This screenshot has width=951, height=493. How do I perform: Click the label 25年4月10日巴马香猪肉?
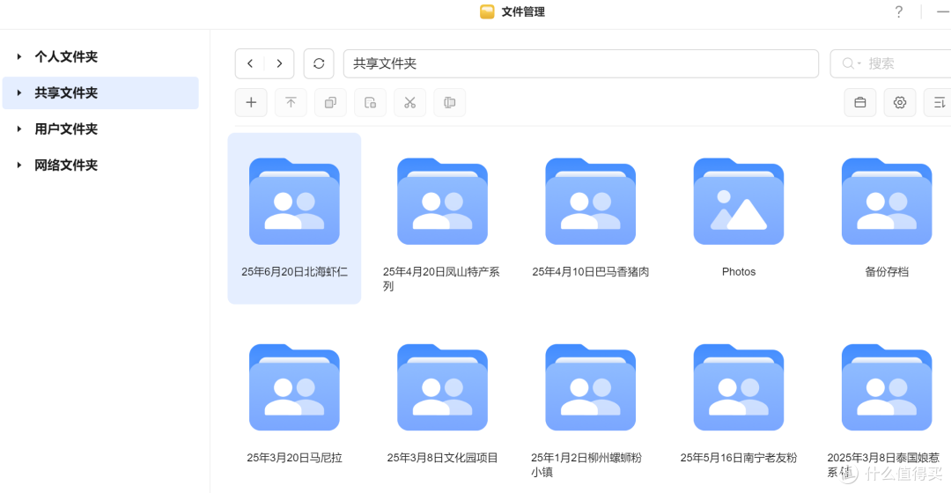(591, 272)
